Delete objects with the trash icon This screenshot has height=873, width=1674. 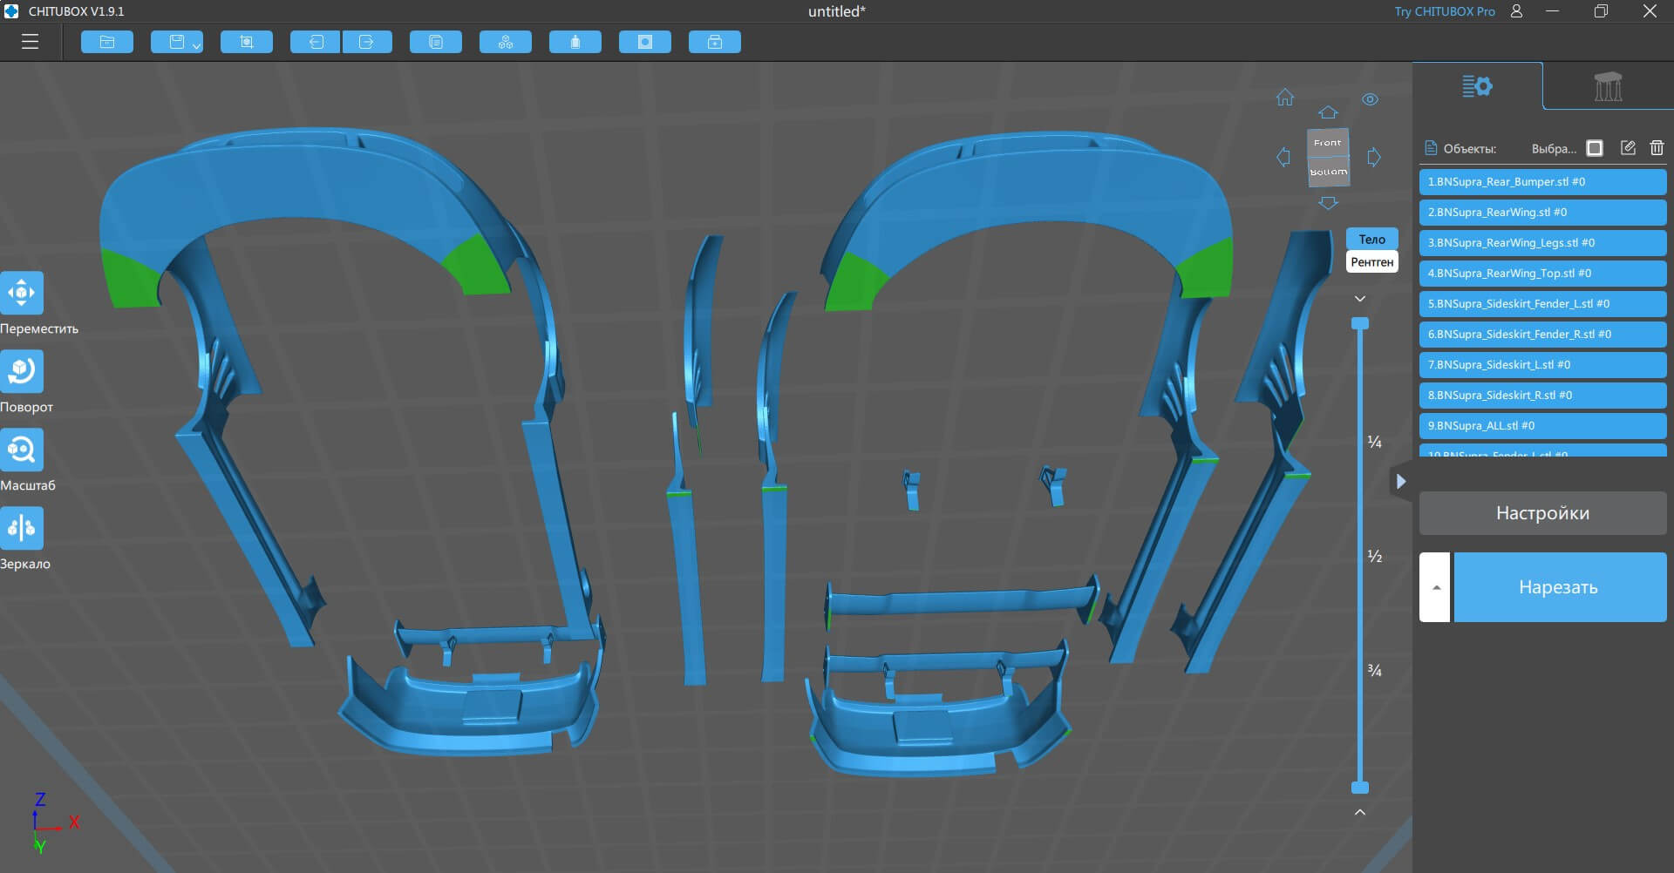(1657, 148)
